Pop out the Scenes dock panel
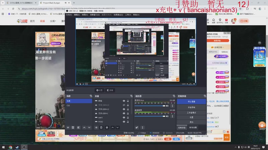 91,96
